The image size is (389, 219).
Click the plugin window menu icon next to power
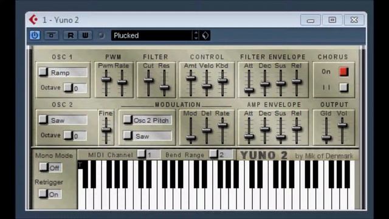click(51, 35)
